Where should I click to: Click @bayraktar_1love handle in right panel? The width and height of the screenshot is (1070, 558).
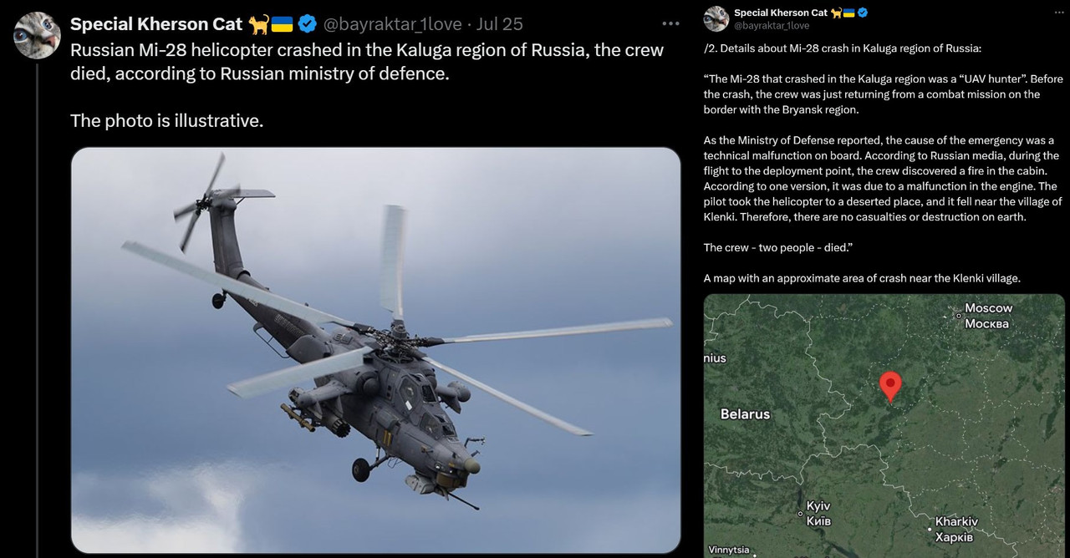click(772, 26)
